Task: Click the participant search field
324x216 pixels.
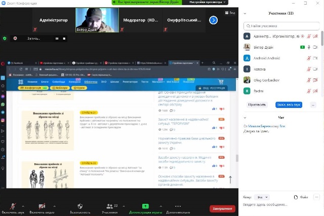Action: coord(281,25)
